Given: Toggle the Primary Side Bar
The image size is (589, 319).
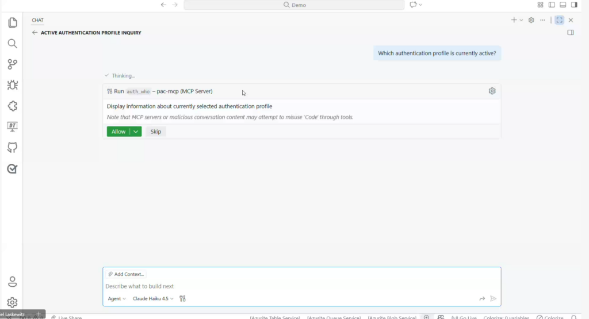Looking at the screenshot, I should click(552, 5).
